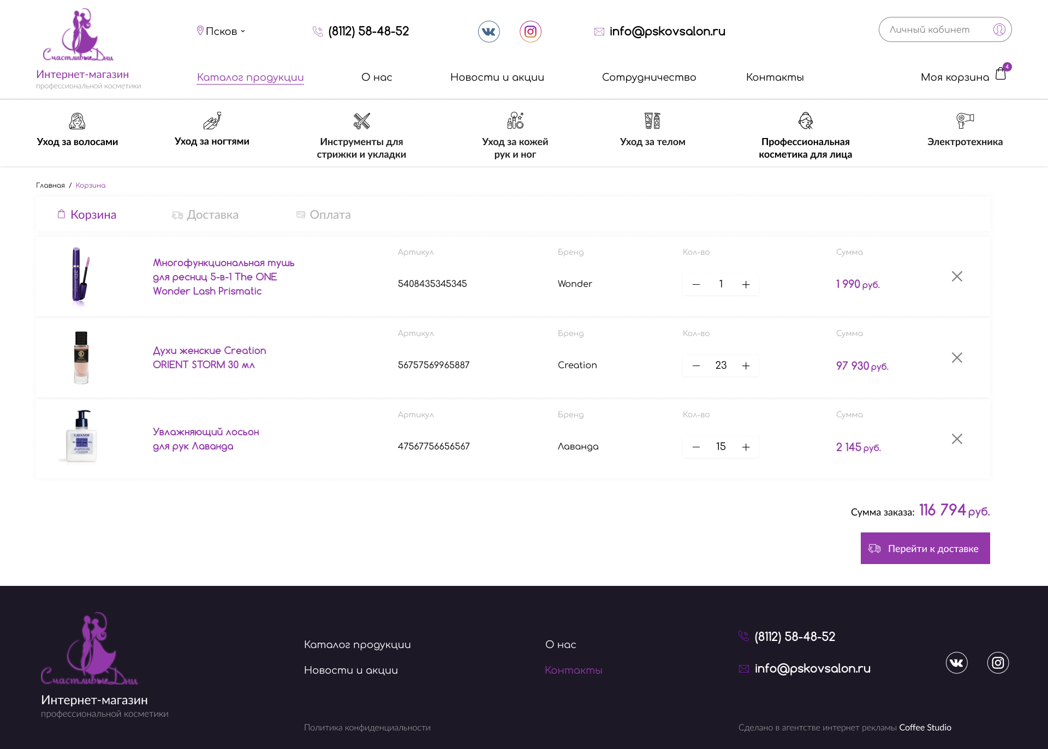The width and height of the screenshot is (1048, 749).
Task: Remove the Wonder Lash mascara item
Action: click(x=957, y=277)
